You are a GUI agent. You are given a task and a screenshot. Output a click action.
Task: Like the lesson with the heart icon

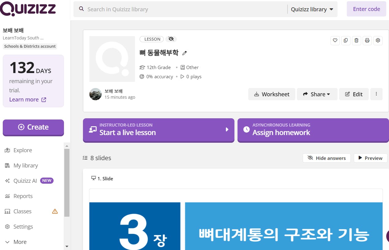[335, 40]
